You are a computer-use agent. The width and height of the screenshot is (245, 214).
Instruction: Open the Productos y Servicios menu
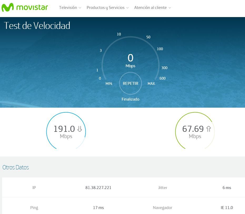coord(106,8)
